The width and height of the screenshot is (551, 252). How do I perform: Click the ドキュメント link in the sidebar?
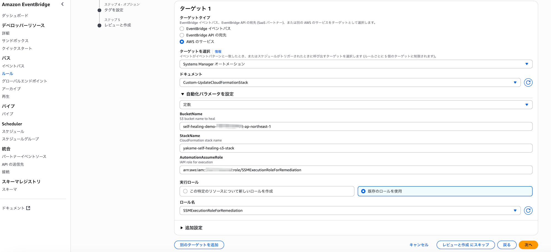pos(16,208)
